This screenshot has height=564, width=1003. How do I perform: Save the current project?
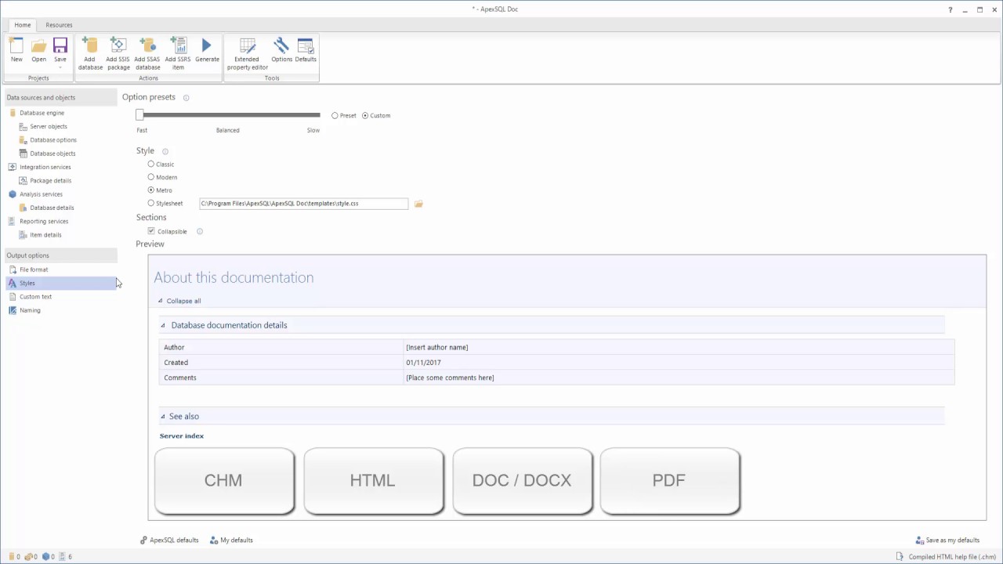click(60, 49)
